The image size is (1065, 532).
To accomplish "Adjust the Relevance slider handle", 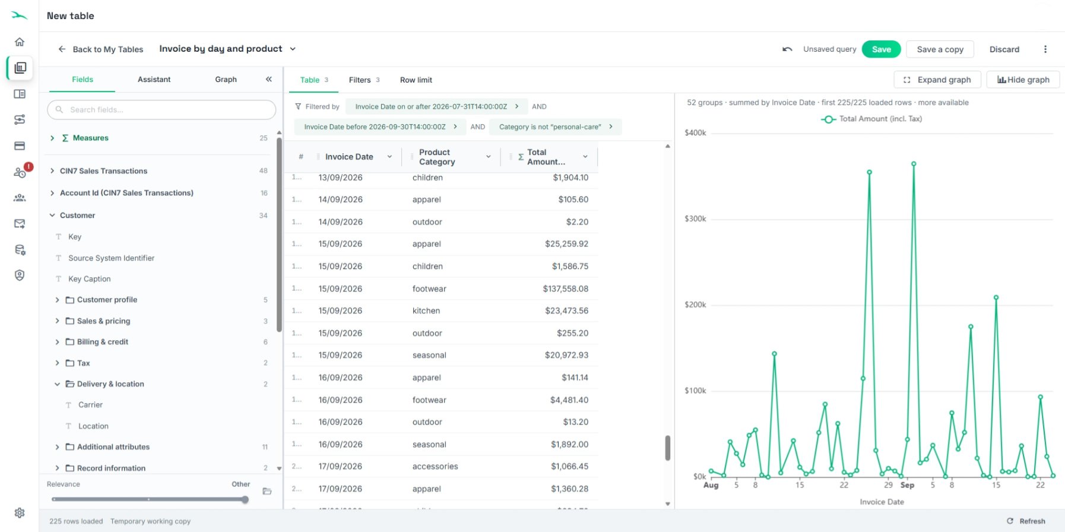I will [245, 499].
